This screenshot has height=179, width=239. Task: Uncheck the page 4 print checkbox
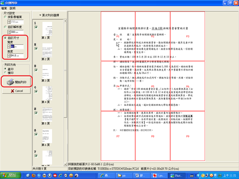pyautogui.click(x=36, y=91)
